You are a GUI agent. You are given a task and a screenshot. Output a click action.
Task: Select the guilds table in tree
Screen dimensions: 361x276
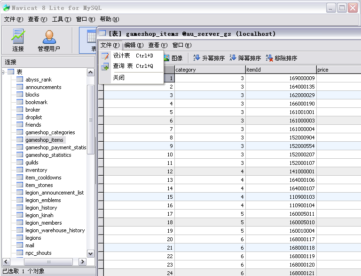[x=32, y=162]
